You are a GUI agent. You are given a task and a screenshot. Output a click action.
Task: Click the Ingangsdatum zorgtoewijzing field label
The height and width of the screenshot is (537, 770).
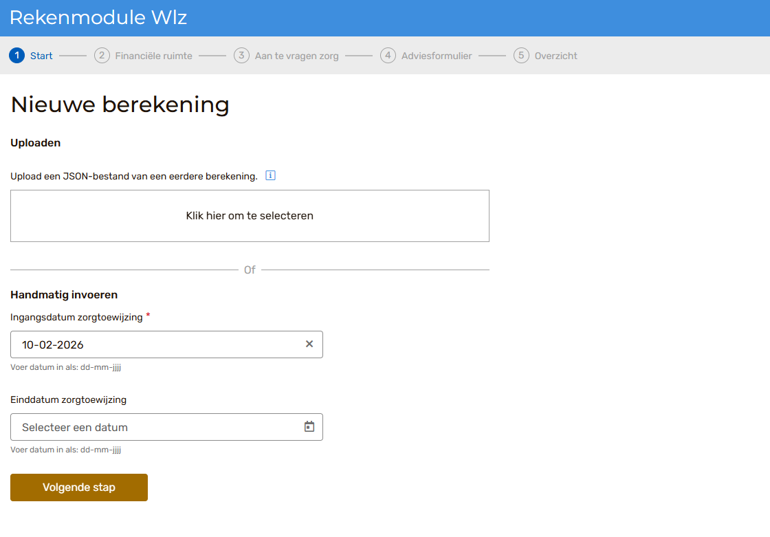[76, 317]
